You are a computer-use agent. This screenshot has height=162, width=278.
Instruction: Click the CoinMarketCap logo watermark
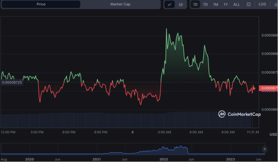237,114
